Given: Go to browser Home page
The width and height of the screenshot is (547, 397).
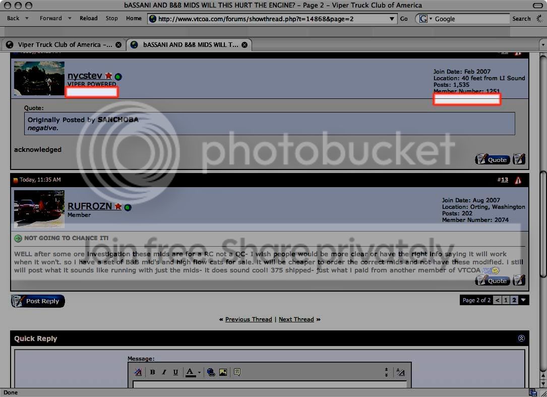Looking at the screenshot, I should click(x=134, y=18).
